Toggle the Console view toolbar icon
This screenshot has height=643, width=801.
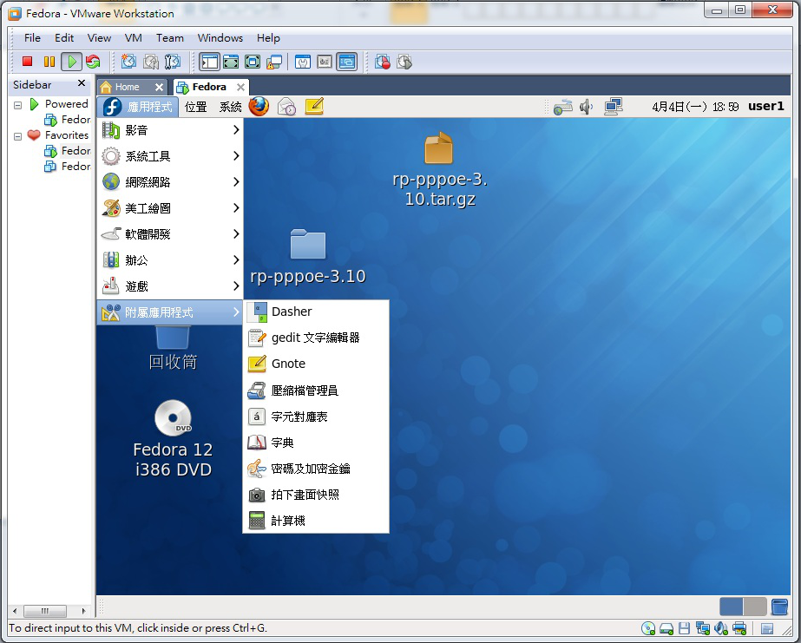click(x=346, y=62)
